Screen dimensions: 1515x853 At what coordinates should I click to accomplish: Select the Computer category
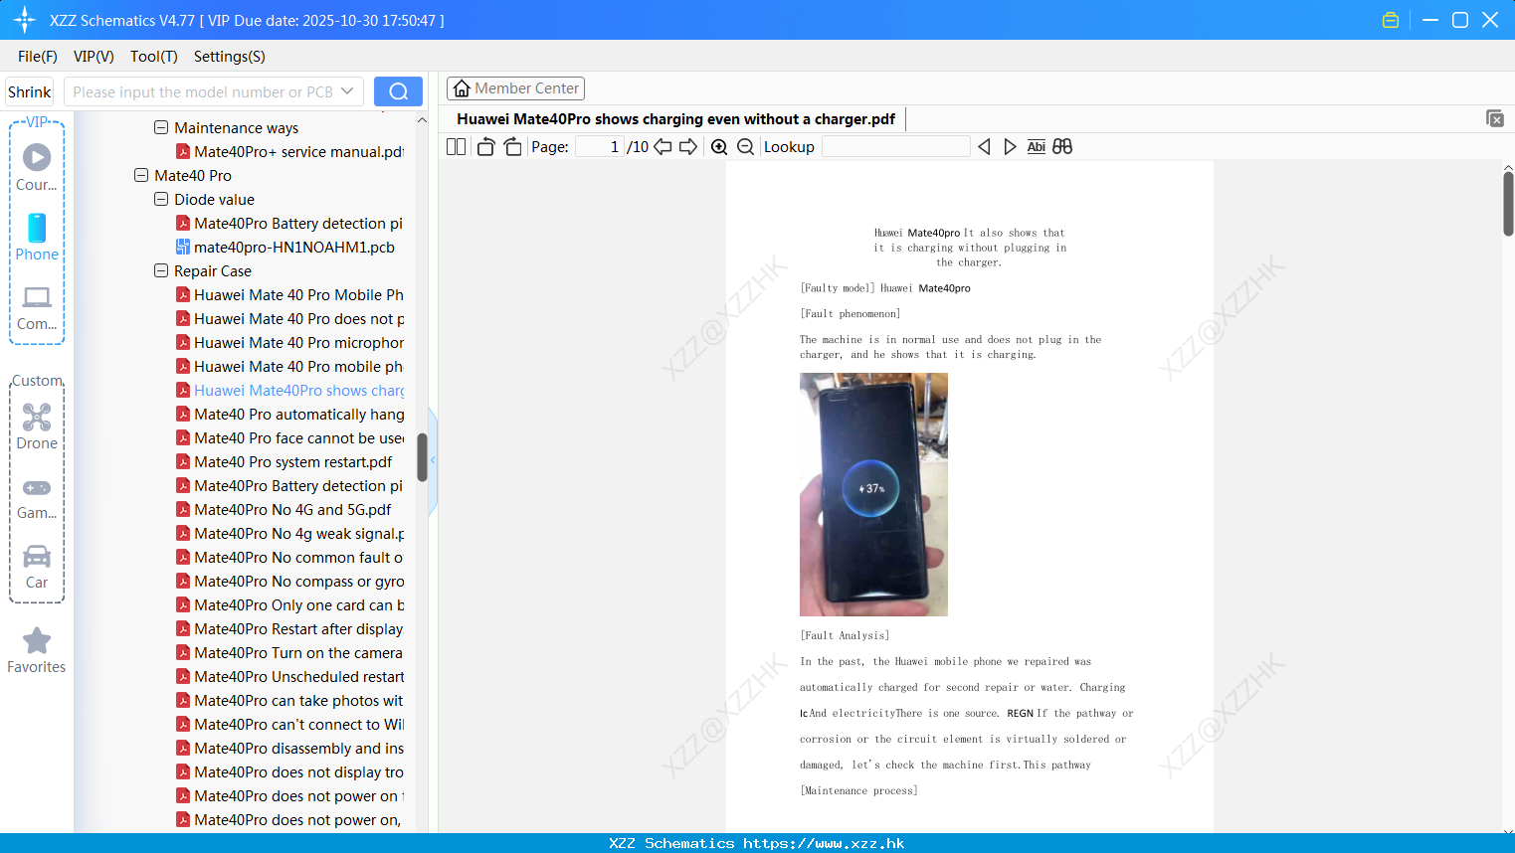(37, 307)
